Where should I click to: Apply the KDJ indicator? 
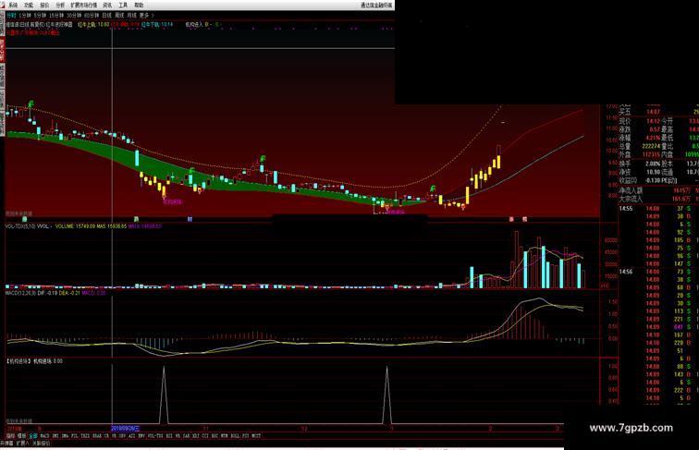pos(195,436)
